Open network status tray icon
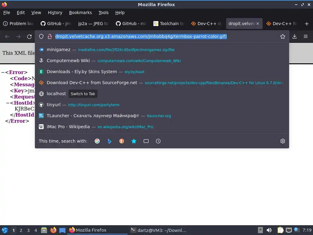 pos(289,230)
